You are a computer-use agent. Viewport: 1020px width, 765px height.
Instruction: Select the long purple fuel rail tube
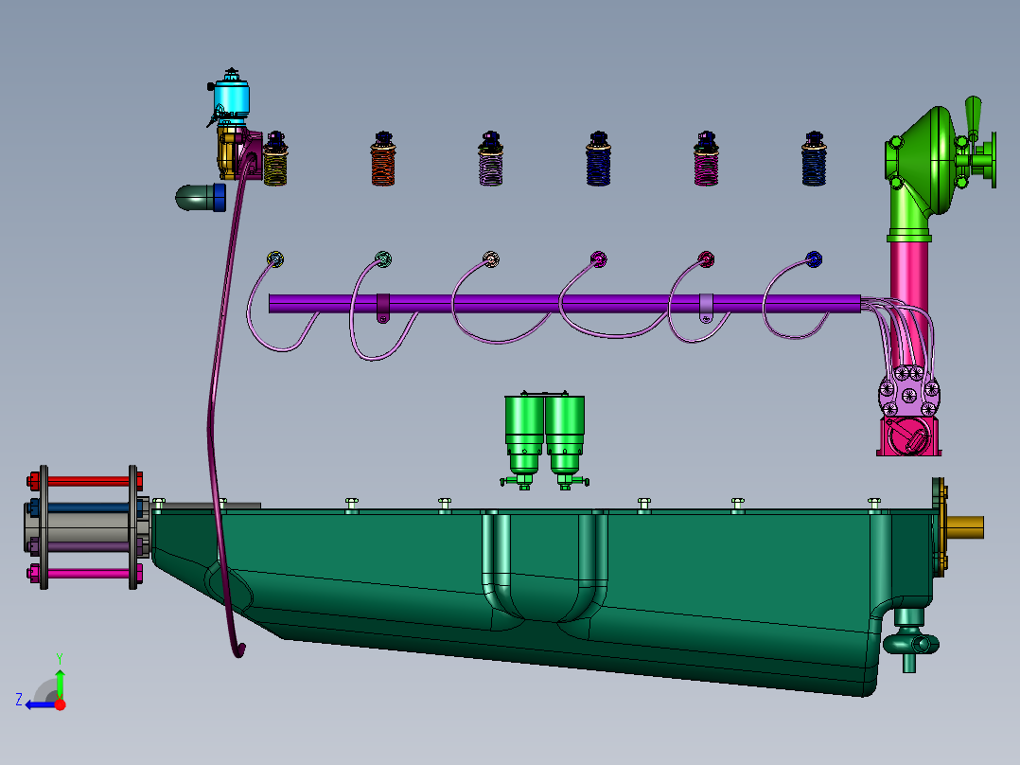point(565,304)
